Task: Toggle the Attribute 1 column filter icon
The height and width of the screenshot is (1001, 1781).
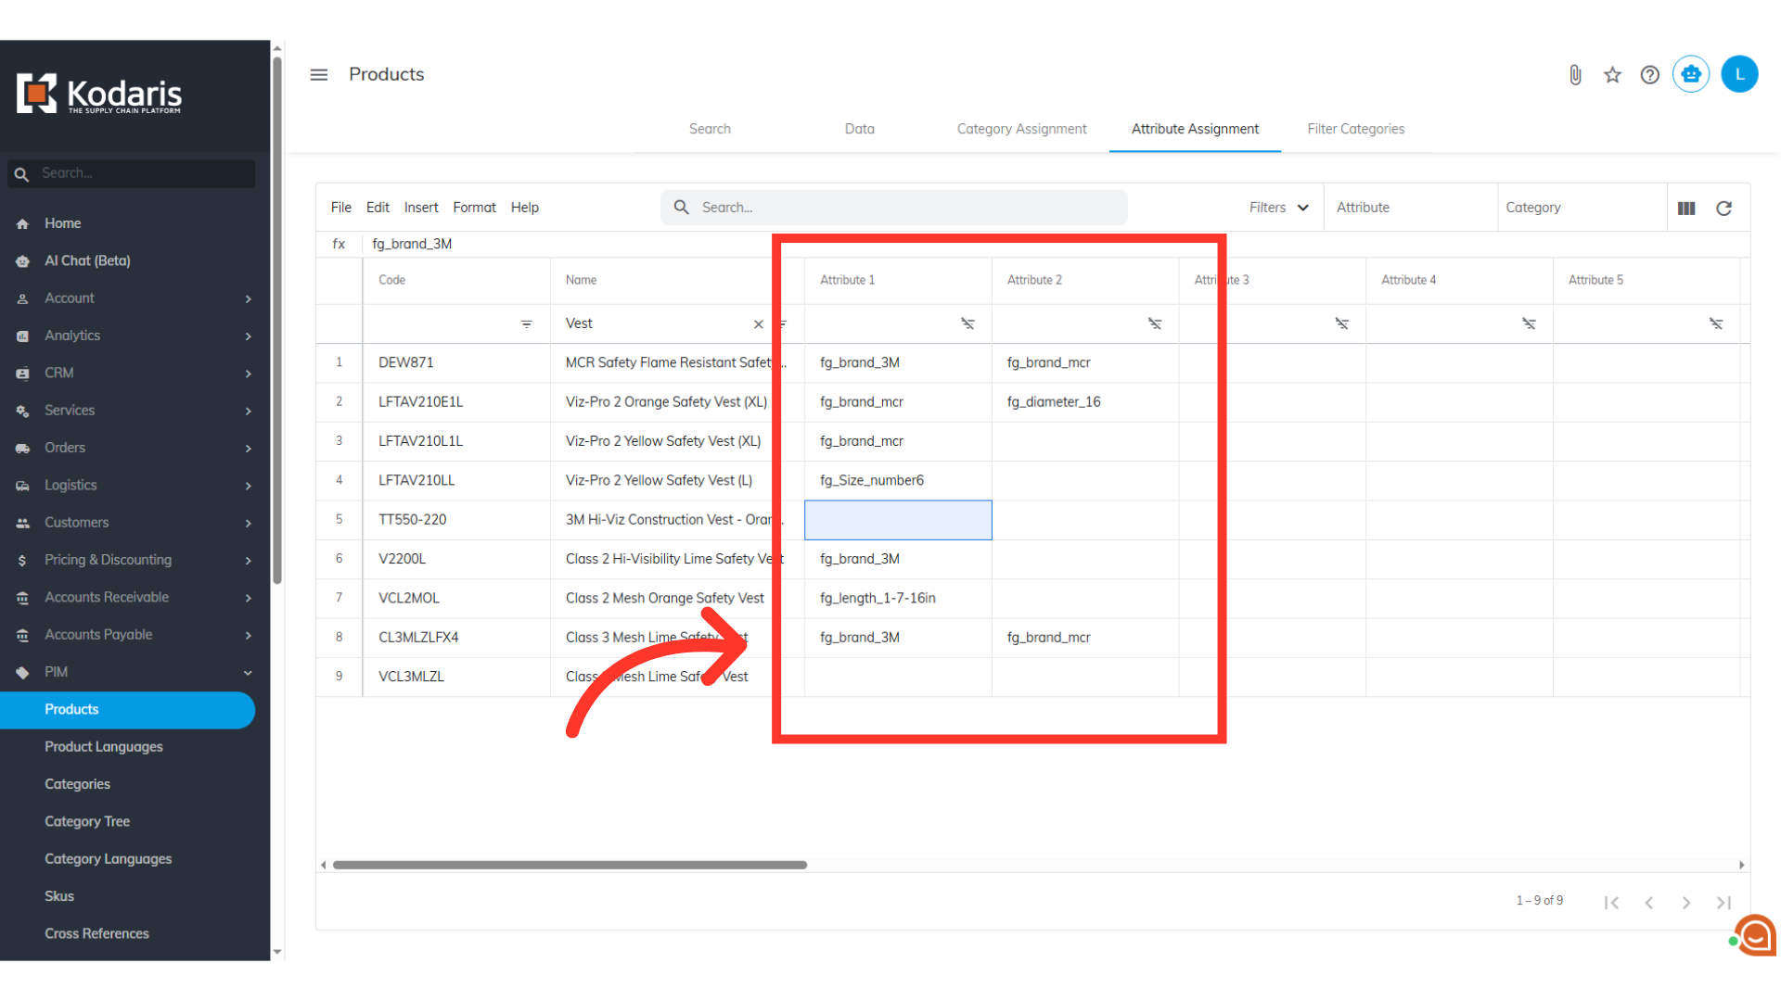Action: point(967,323)
